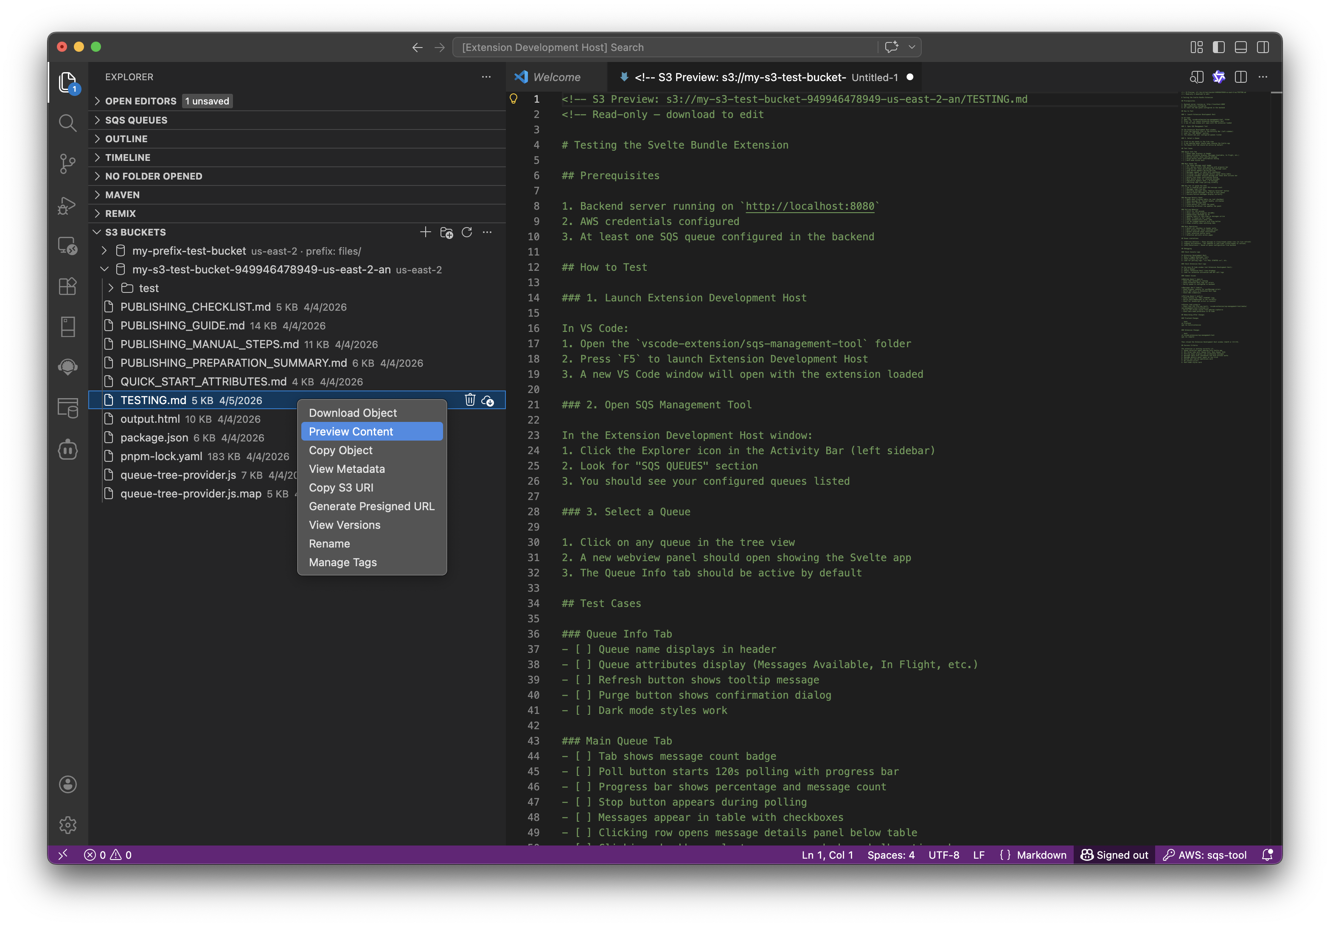This screenshot has width=1330, height=927.
Task: Open the Explorer view in Activity Bar
Action: pyautogui.click(x=68, y=82)
